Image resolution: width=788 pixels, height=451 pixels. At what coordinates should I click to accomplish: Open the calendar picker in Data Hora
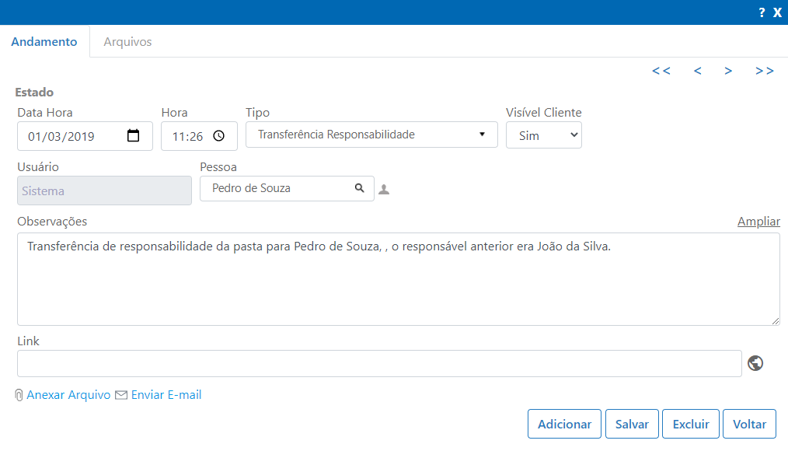click(x=133, y=136)
